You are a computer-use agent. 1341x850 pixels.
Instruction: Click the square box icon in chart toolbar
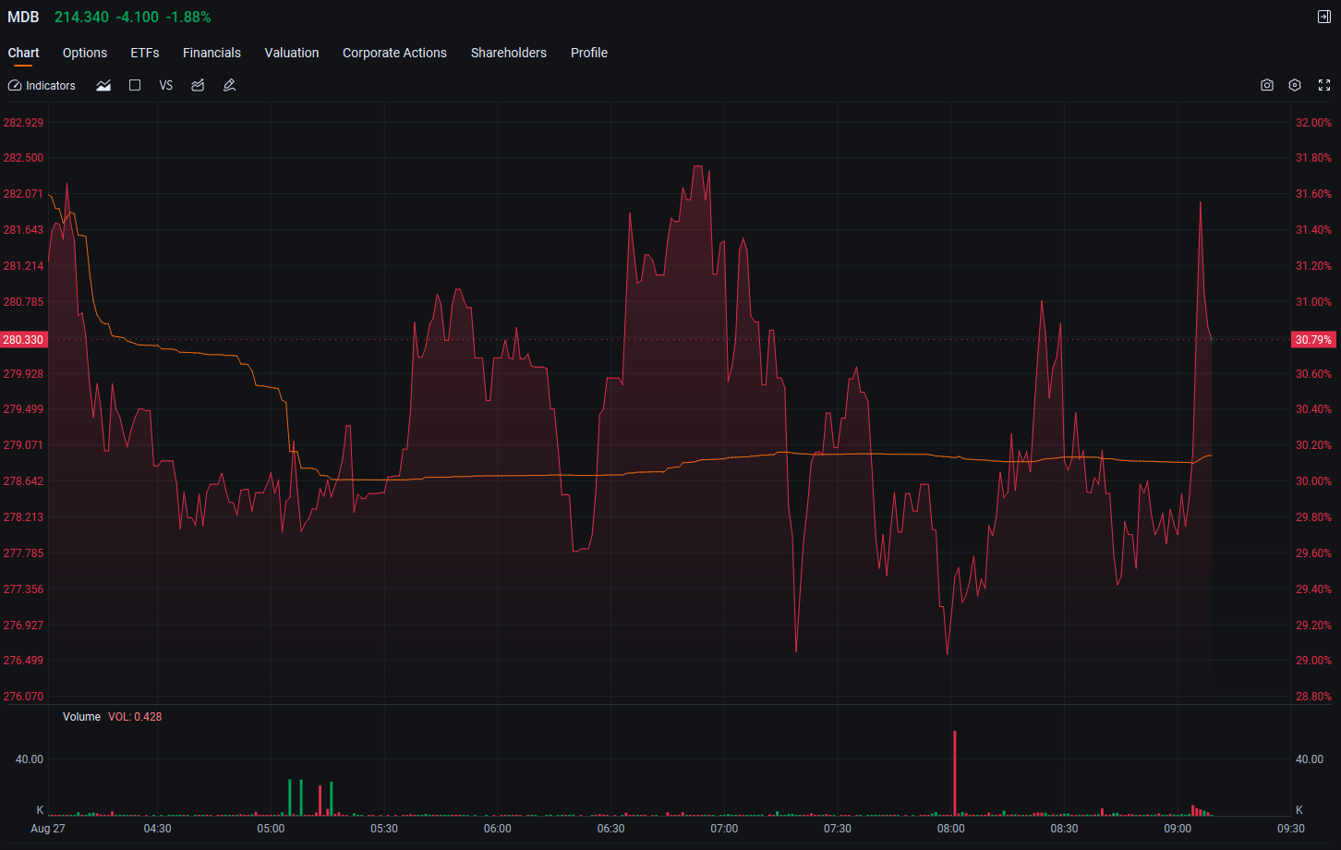135,85
